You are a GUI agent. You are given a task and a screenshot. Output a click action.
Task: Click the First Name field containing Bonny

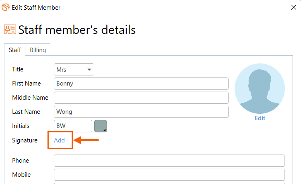tap(141, 84)
